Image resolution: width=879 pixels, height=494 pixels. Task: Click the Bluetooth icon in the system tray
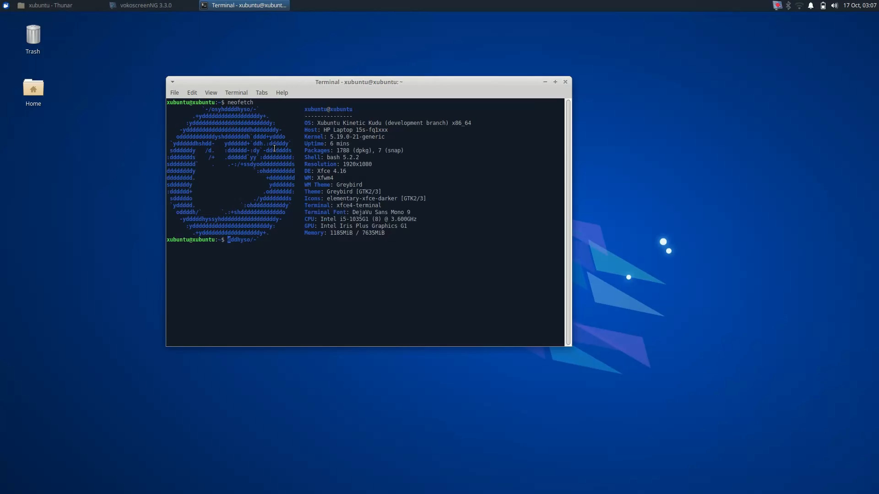point(788,5)
